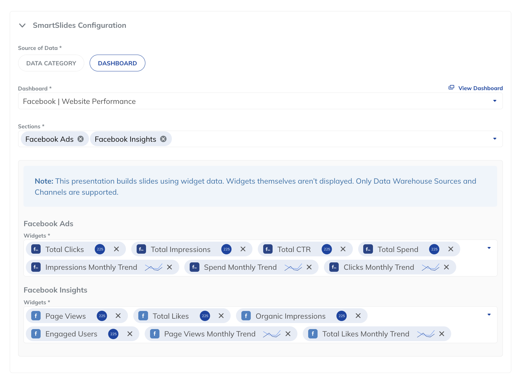Select DATA CATEGORY as source of data
The image size is (521, 380).
tap(51, 63)
